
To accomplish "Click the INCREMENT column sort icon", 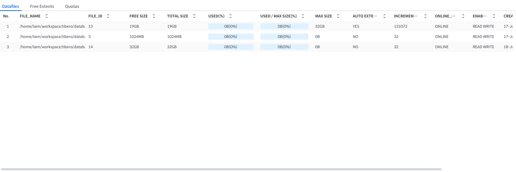I will pyautogui.click(x=426, y=16).
